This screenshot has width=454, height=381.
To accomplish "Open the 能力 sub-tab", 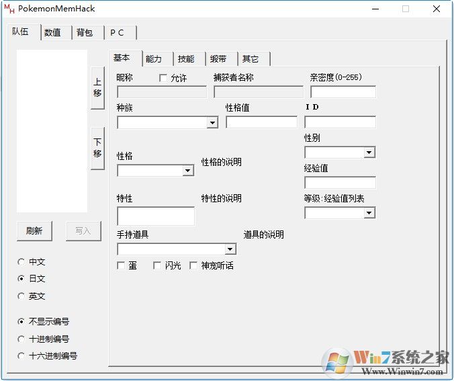I will pyautogui.click(x=157, y=59).
